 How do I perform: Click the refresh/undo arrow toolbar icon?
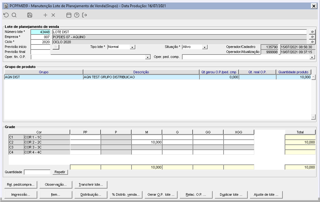pos(6,15)
